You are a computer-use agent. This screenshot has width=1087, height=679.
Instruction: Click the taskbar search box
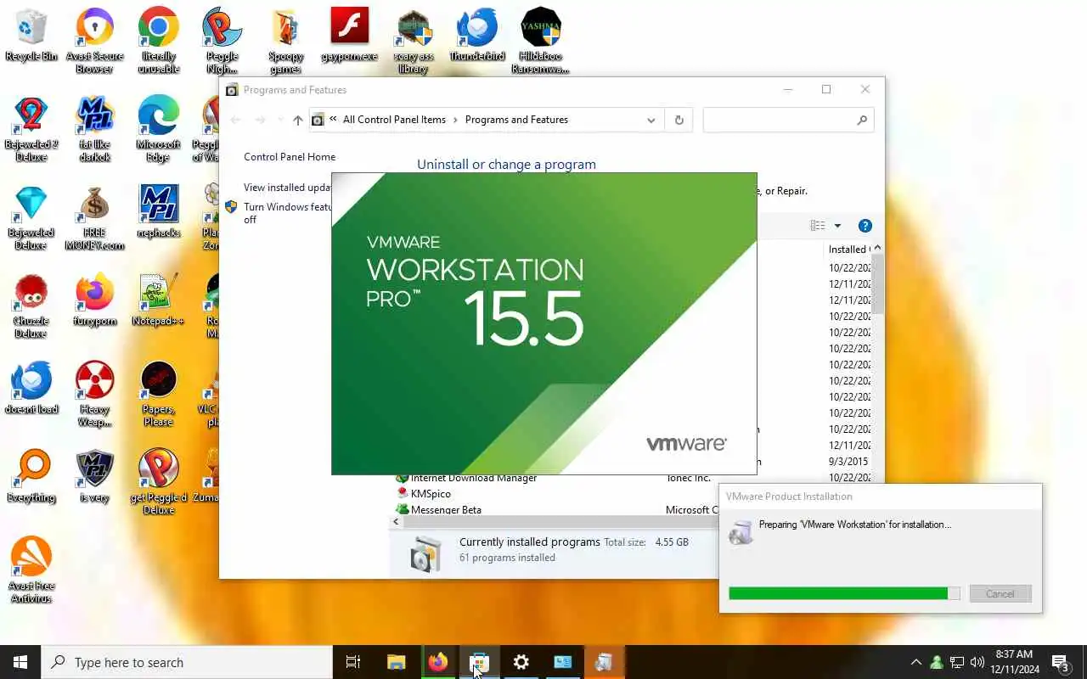tap(187, 662)
